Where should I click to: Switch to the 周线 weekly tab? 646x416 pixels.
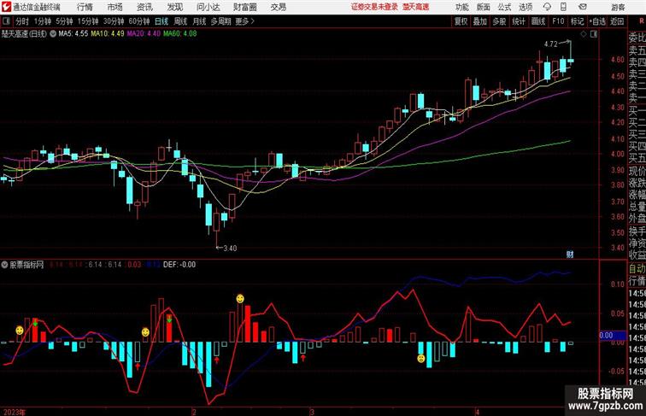tap(180, 21)
